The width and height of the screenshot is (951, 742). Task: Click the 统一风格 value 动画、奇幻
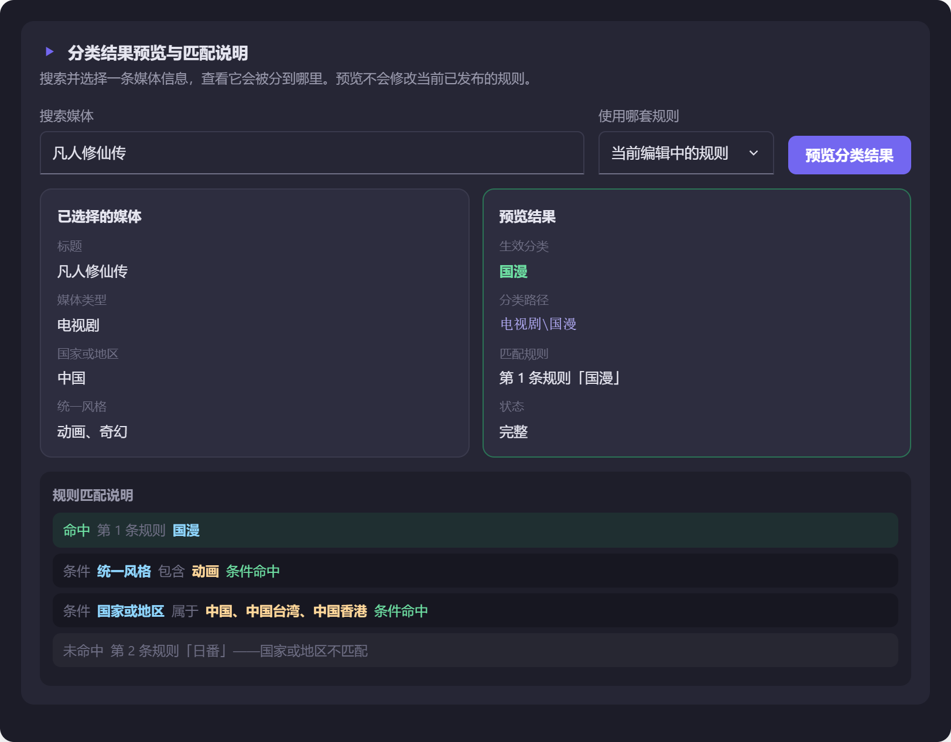point(93,432)
